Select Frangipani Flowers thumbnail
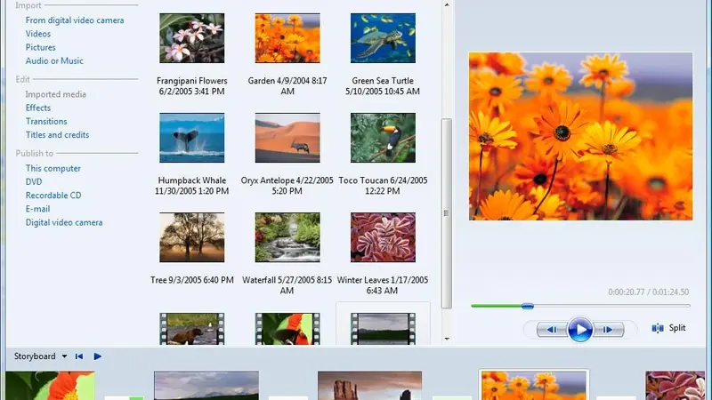This screenshot has height=400, width=712. [191, 38]
